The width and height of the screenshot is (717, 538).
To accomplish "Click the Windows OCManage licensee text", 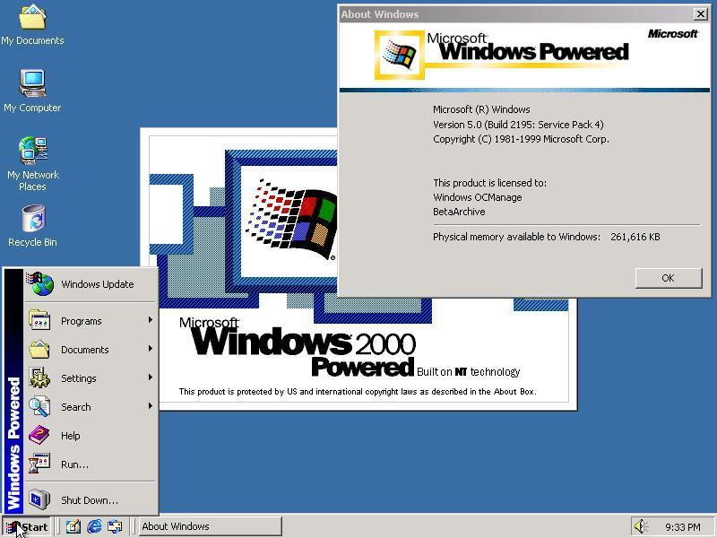I will (x=478, y=197).
